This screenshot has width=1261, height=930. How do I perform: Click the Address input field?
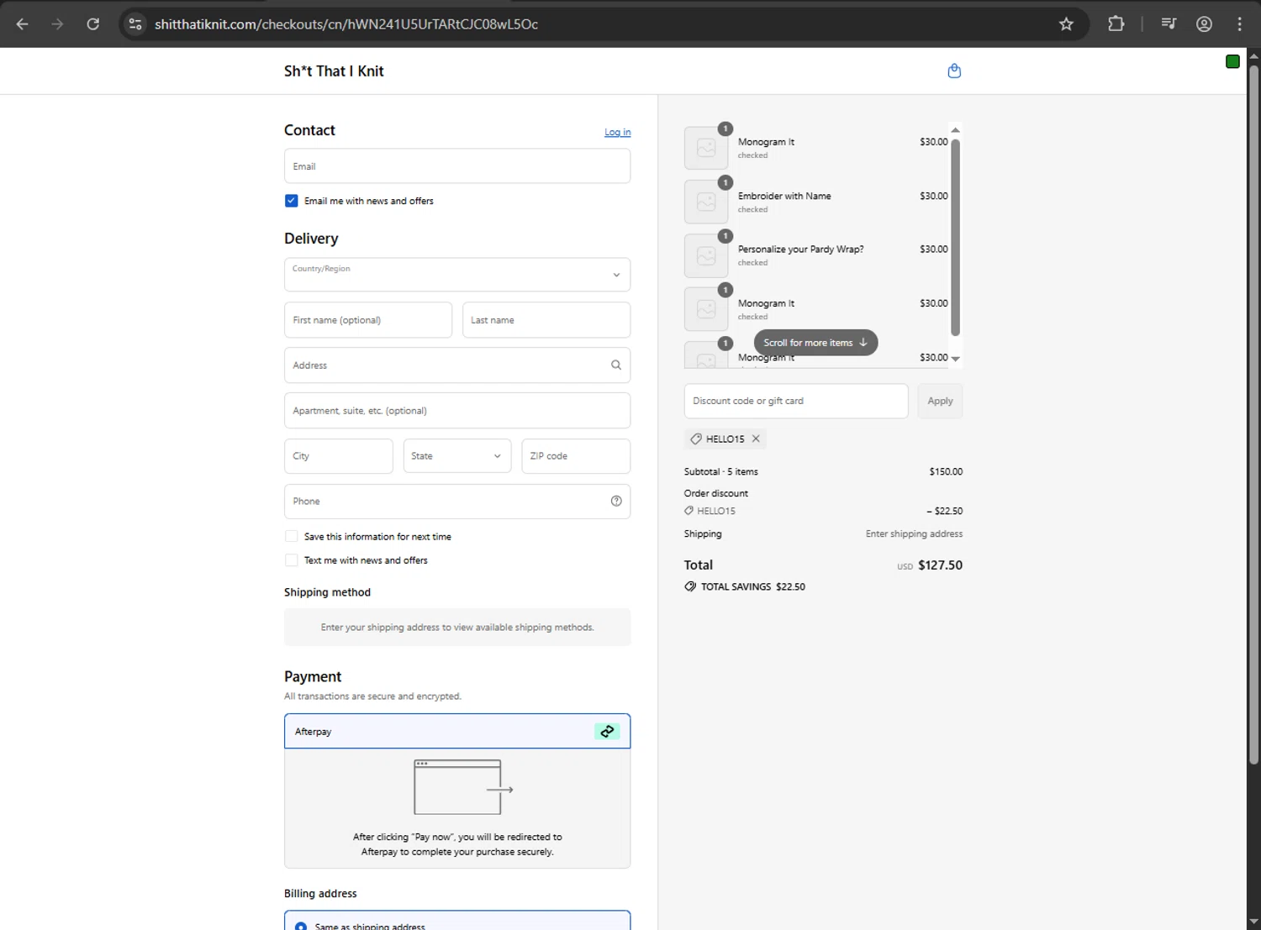click(x=457, y=365)
